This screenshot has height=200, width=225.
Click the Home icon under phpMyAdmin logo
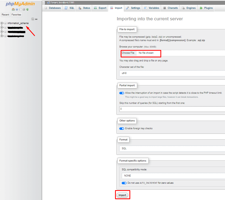point(13,9)
